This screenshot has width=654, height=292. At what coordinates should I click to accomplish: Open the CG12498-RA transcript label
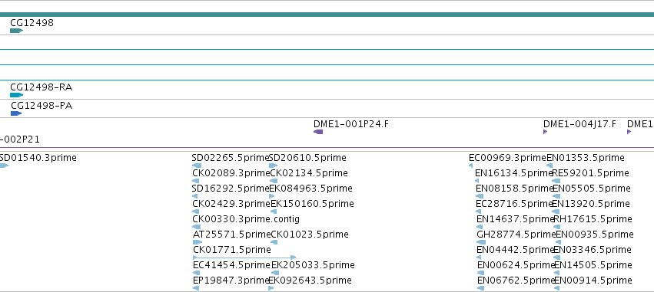(x=41, y=87)
